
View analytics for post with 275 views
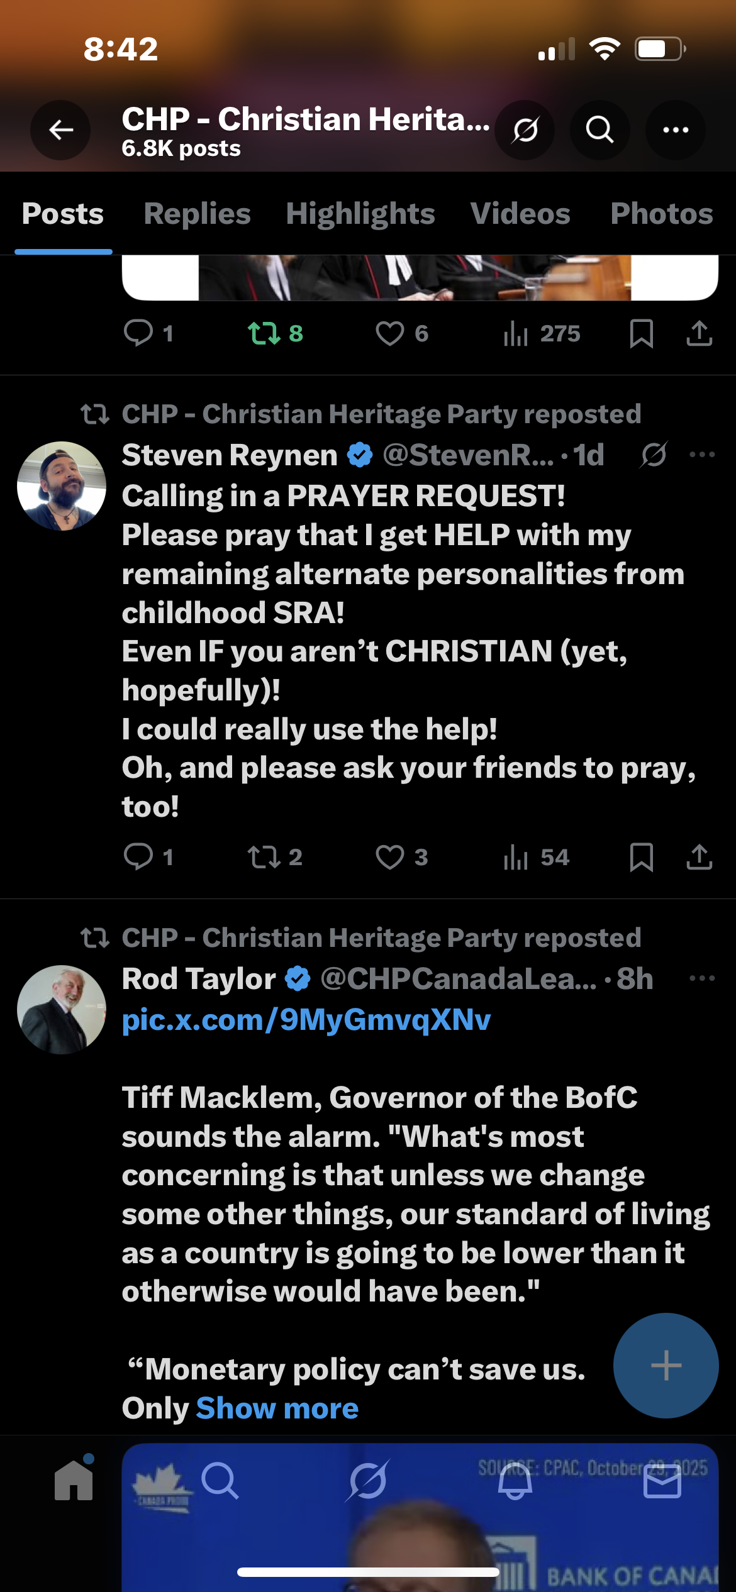(541, 333)
